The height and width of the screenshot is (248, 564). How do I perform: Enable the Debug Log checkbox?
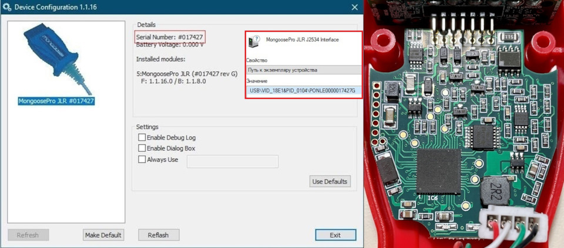point(142,137)
